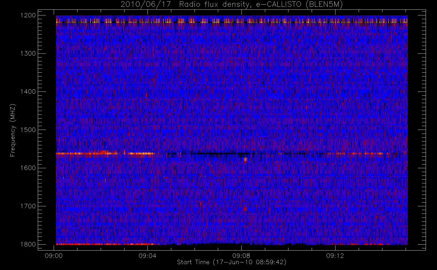Select the 1400 frequency tick label

(28, 92)
